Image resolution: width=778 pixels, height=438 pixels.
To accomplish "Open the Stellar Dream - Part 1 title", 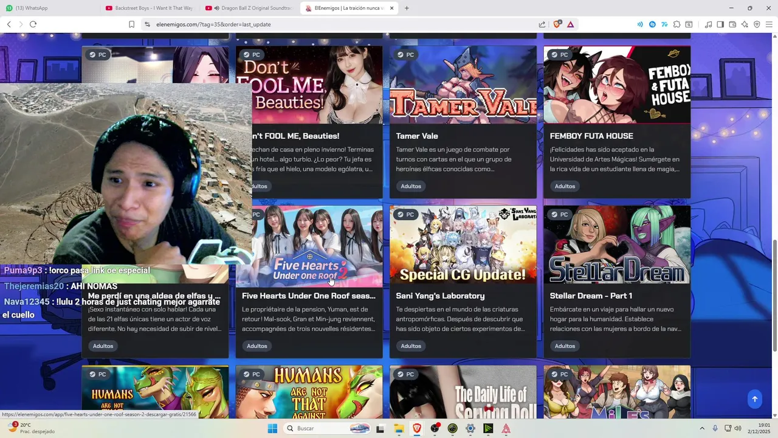I will coord(591,296).
